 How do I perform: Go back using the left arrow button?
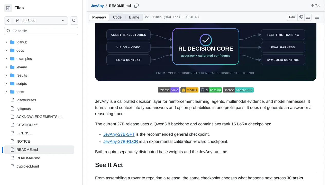(x=8, y=21)
